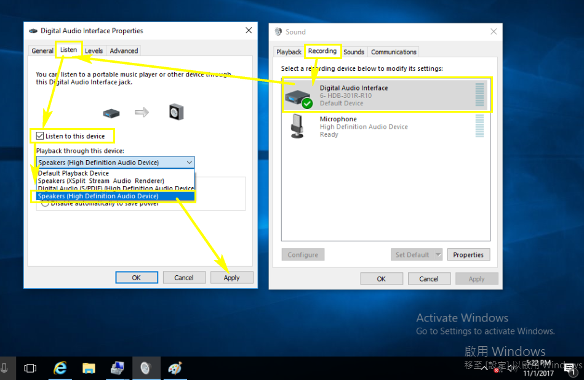Screen dimensions: 584x380
Task: Close the Sound window
Action: pyautogui.click(x=494, y=31)
